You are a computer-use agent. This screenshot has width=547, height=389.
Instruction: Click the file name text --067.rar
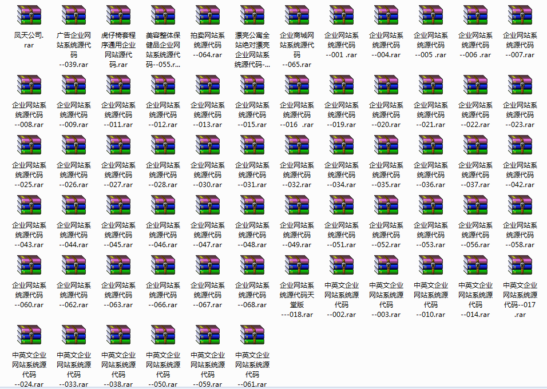[208, 305]
